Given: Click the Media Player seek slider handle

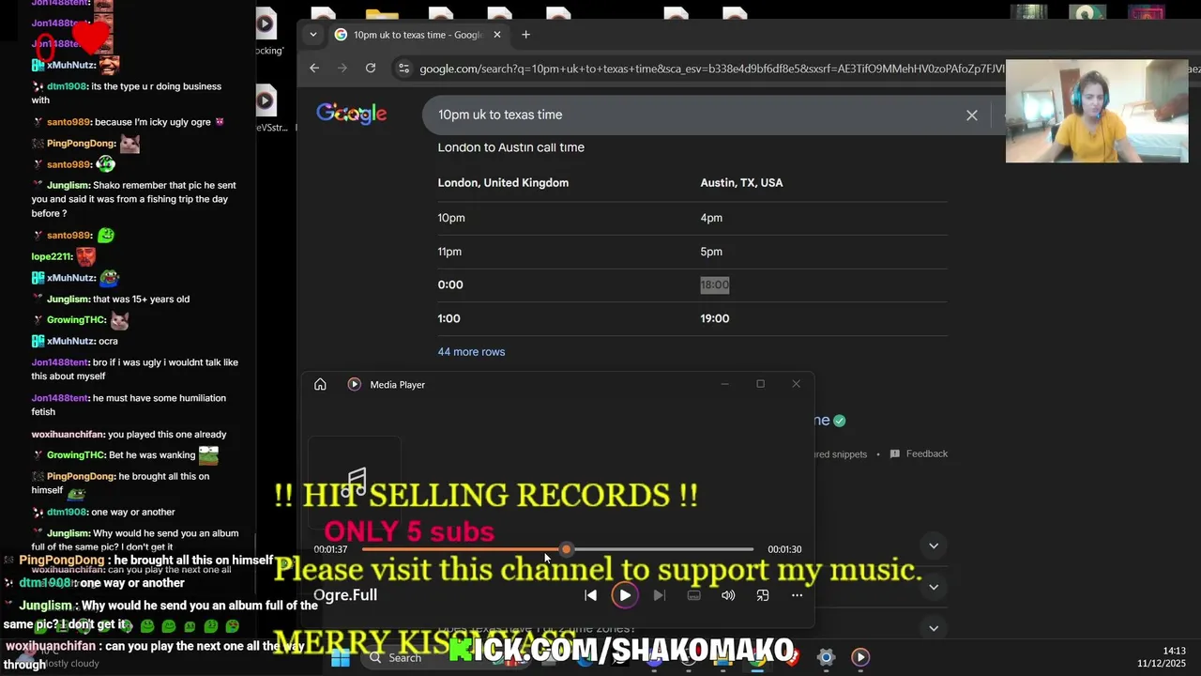Looking at the screenshot, I should pyautogui.click(x=566, y=549).
